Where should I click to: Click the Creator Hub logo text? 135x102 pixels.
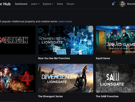pyautogui.click(x=5, y=4)
